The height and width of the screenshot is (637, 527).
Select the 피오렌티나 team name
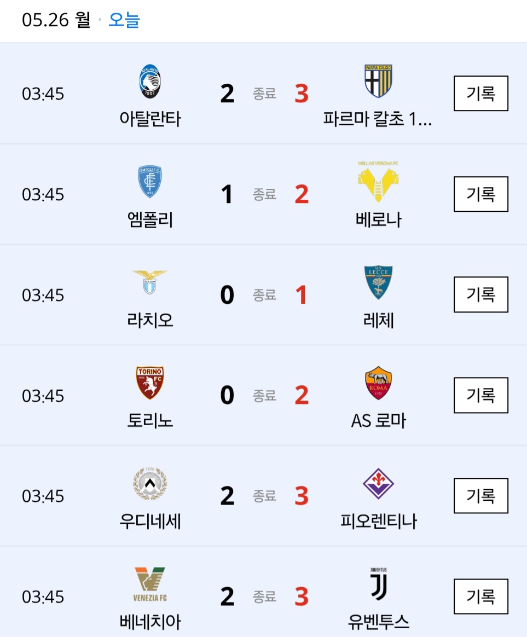pyautogui.click(x=378, y=521)
